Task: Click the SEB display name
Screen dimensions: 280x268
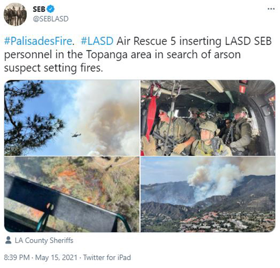Action: pyautogui.click(x=39, y=9)
